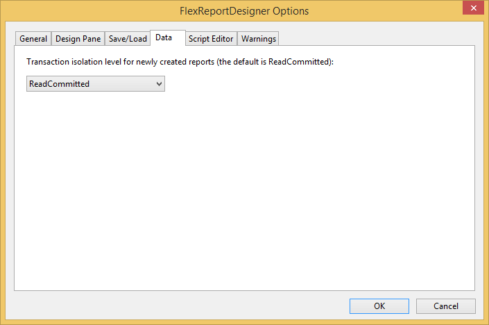Click the active Data tab
The width and height of the screenshot is (489, 325).
(x=164, y=37)
